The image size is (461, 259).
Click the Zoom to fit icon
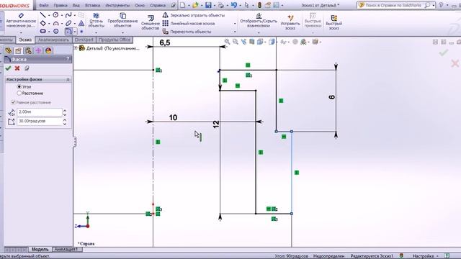pos(228,42)
